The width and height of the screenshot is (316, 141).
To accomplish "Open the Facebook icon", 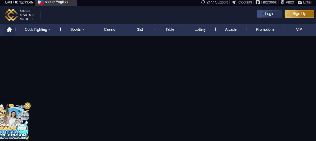I will (257, 2).
